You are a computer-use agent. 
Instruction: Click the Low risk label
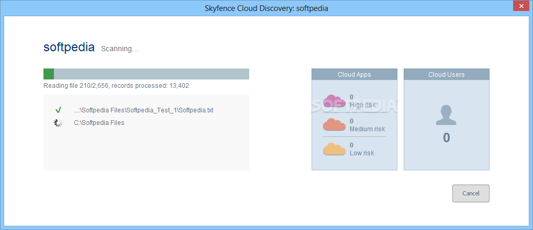[x=362, y=153]
